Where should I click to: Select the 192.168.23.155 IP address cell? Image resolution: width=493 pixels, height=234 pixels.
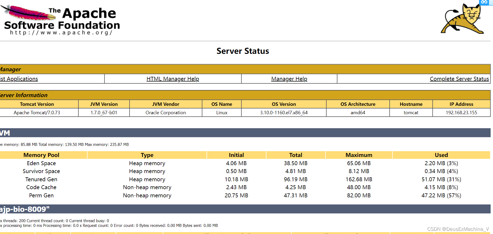(461, 113)
